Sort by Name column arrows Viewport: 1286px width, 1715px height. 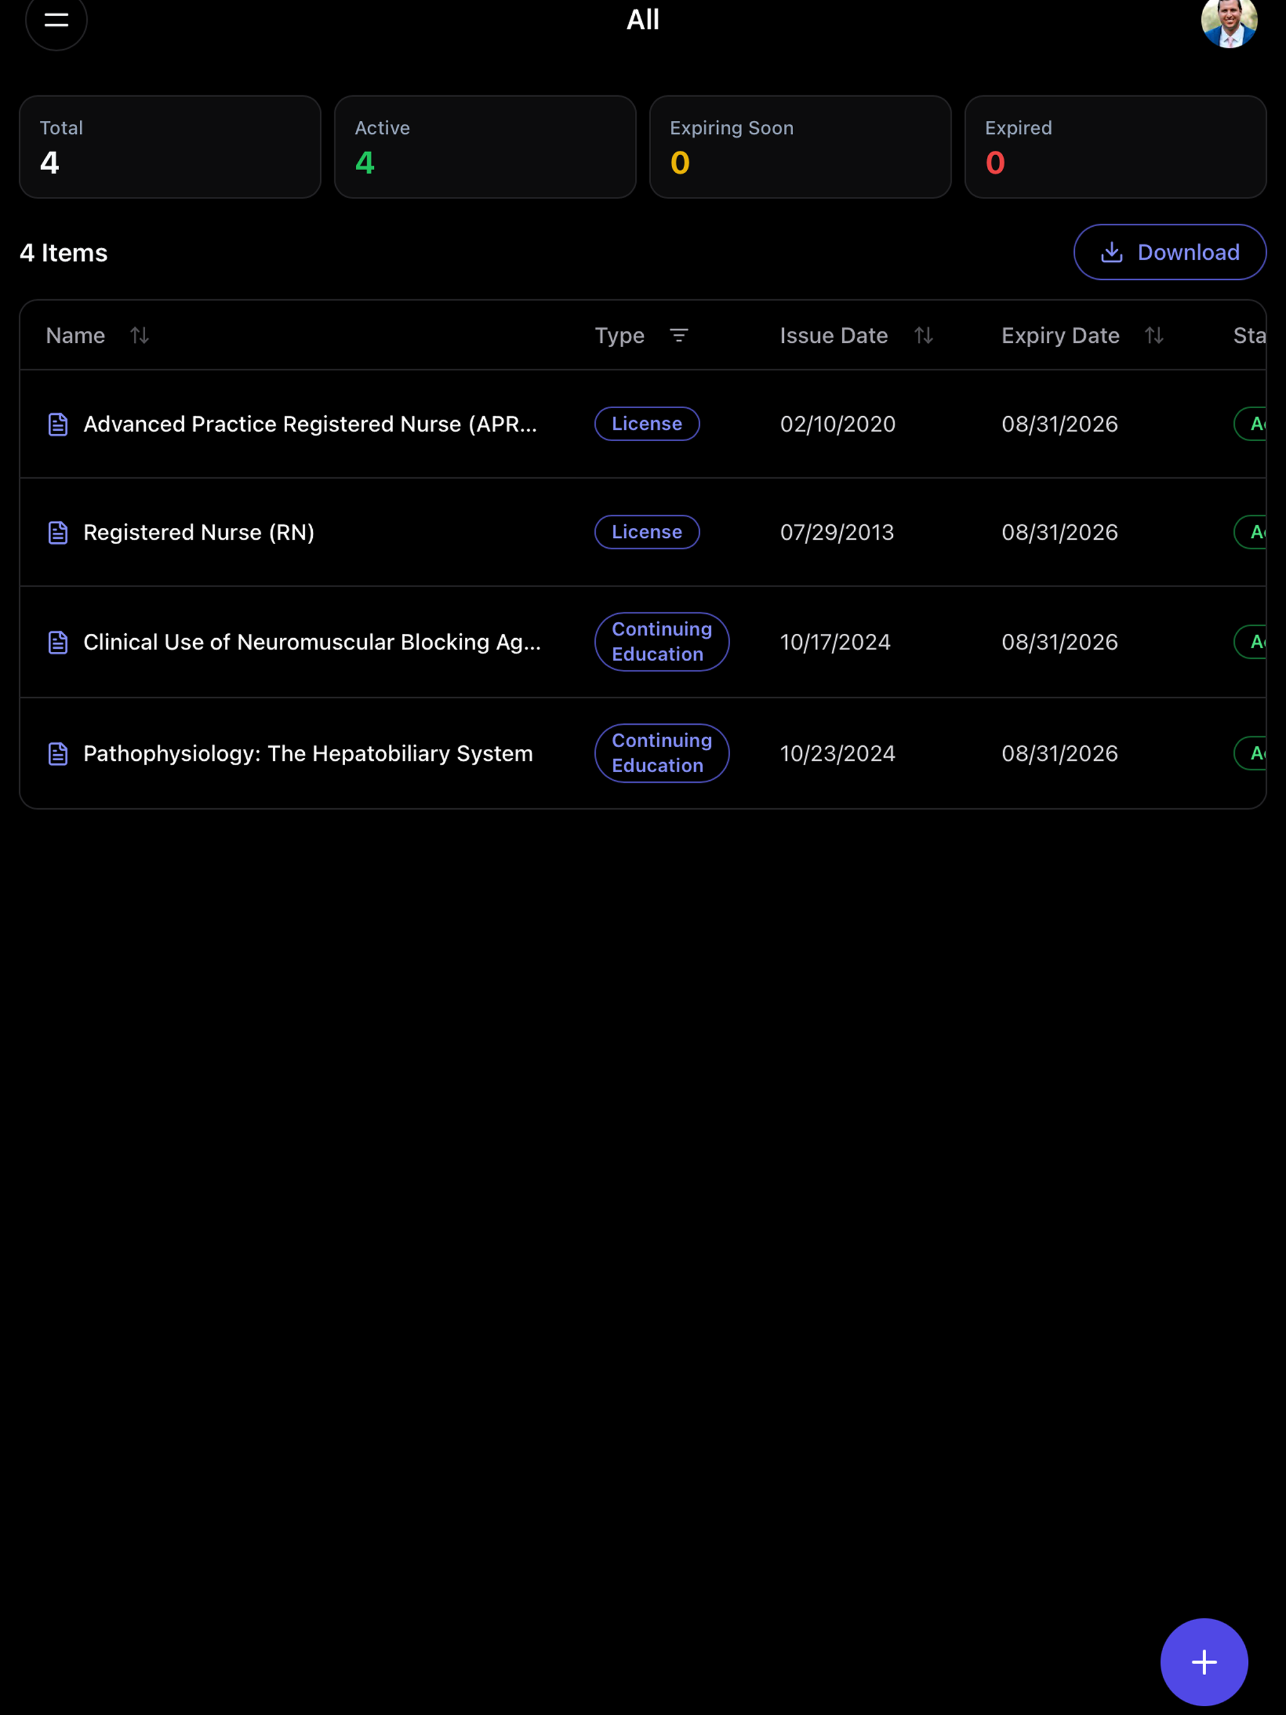pos(140,335)
